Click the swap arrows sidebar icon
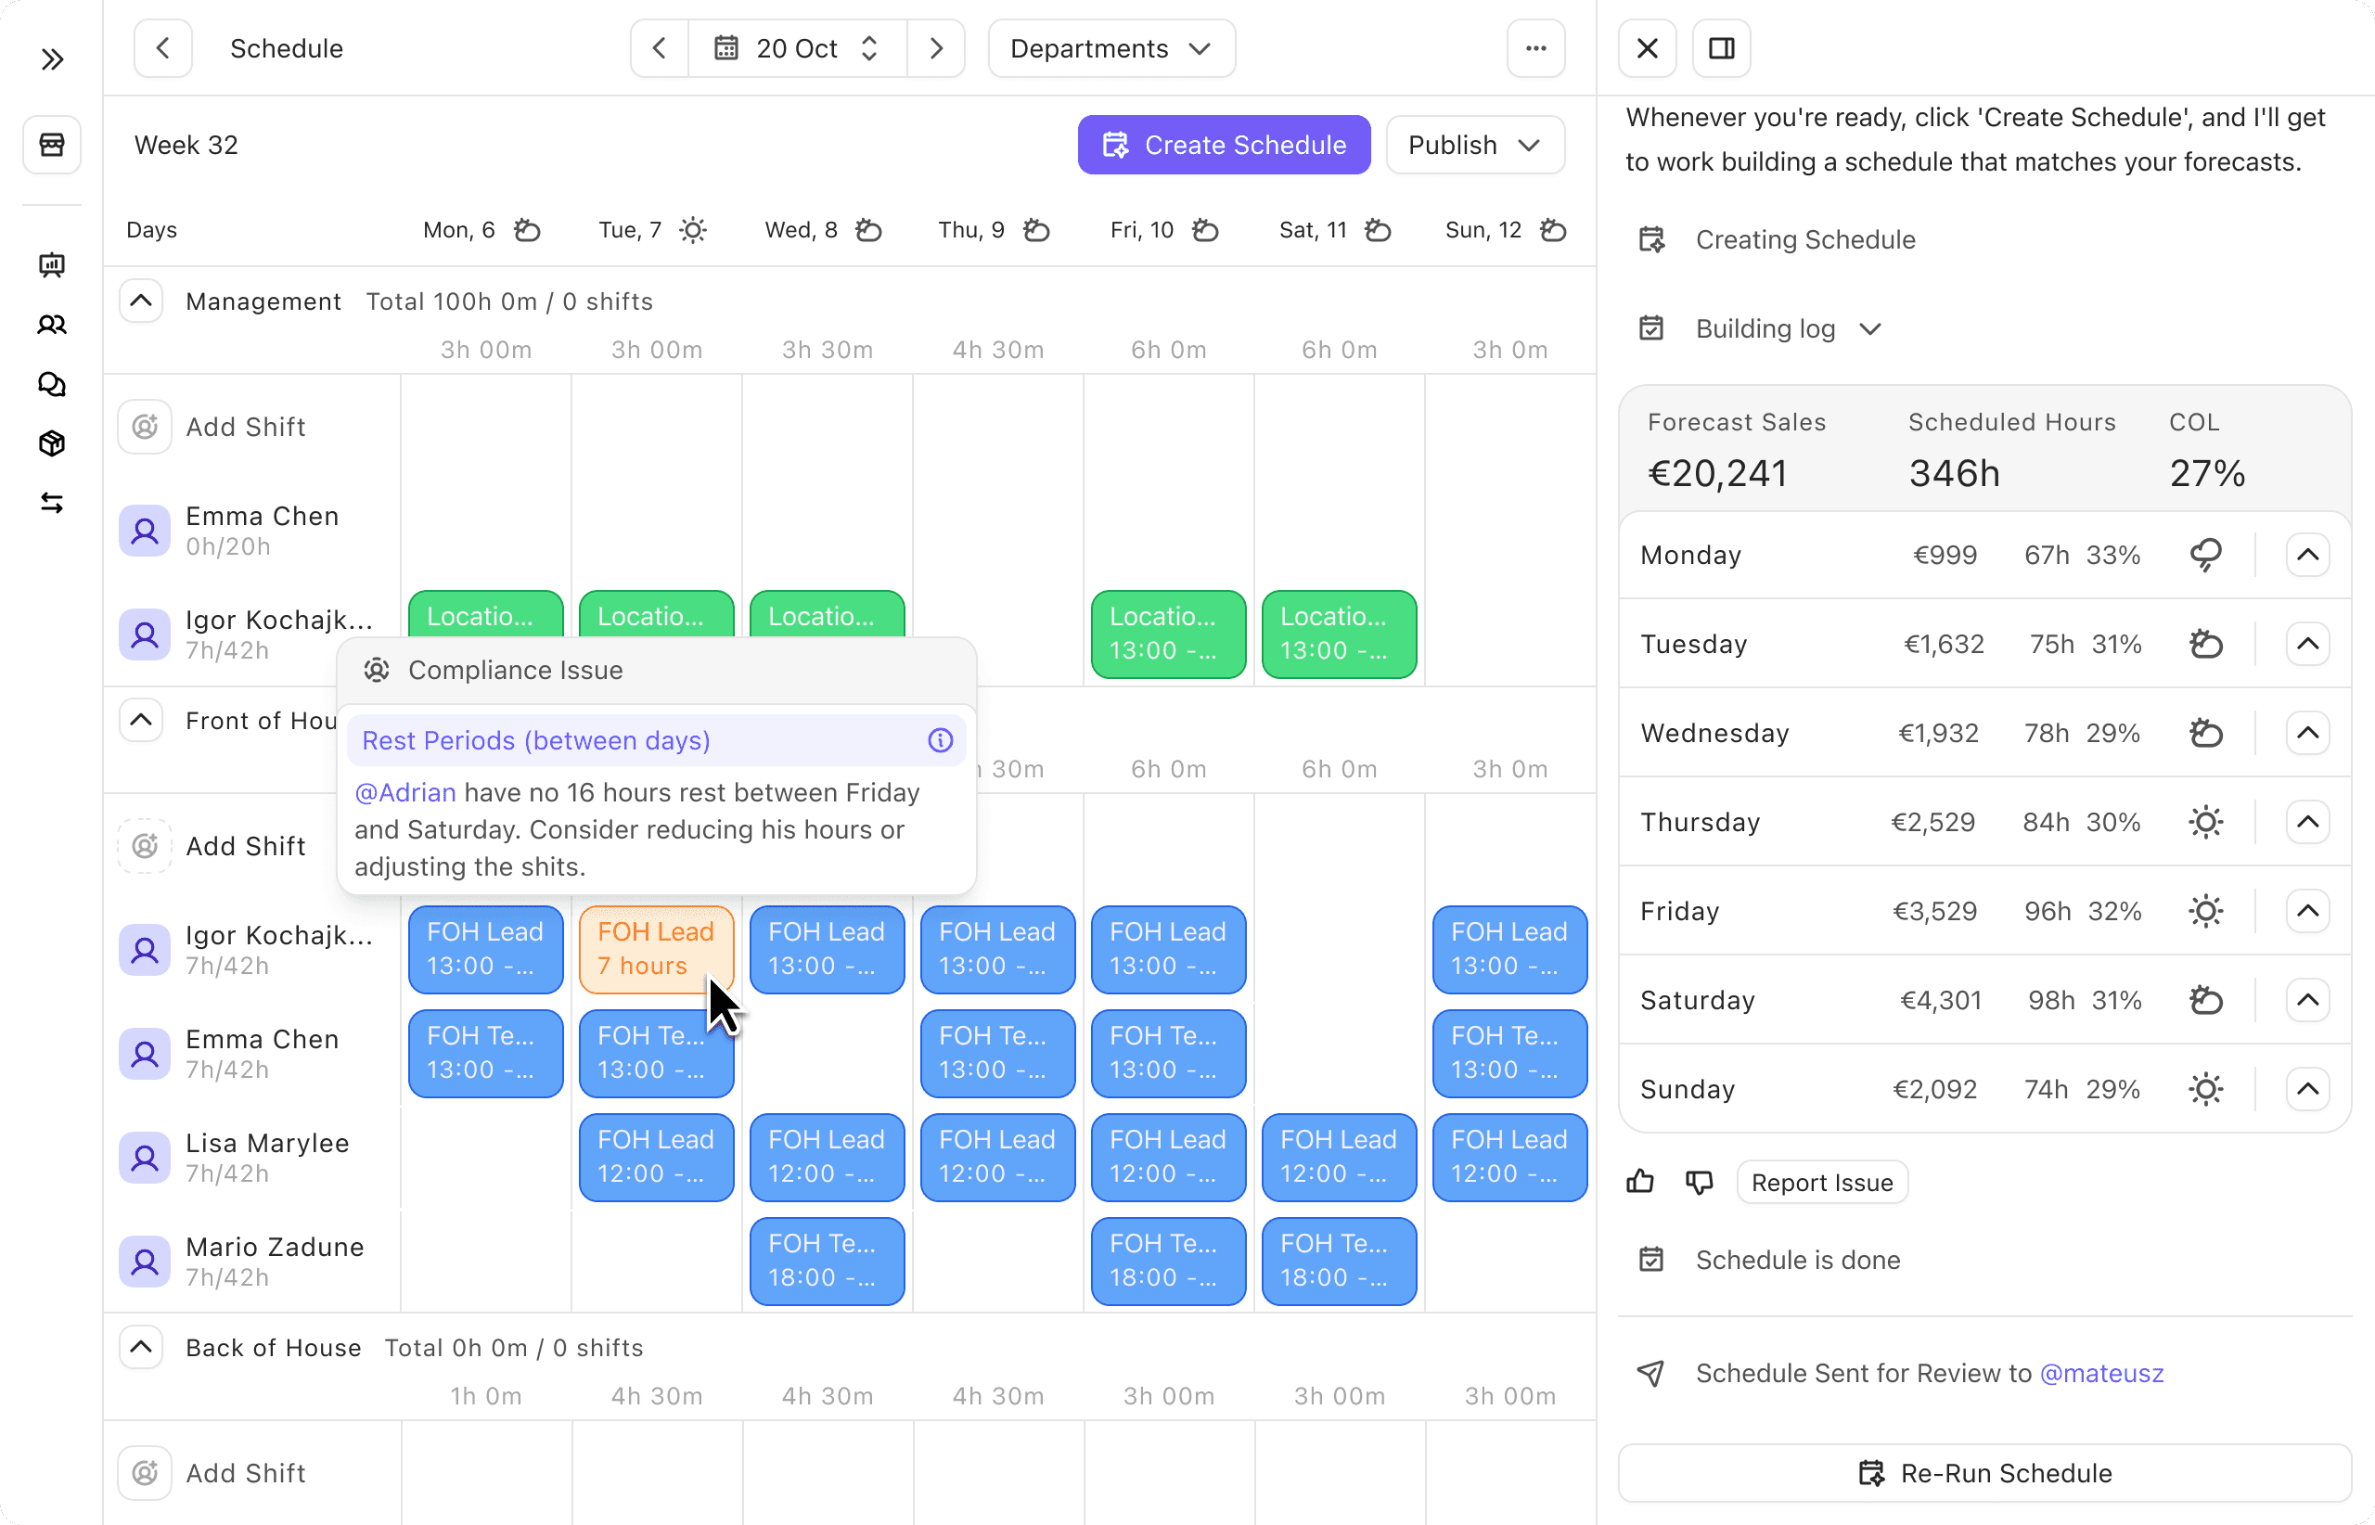2375x1525 pixels. point(53,503)
